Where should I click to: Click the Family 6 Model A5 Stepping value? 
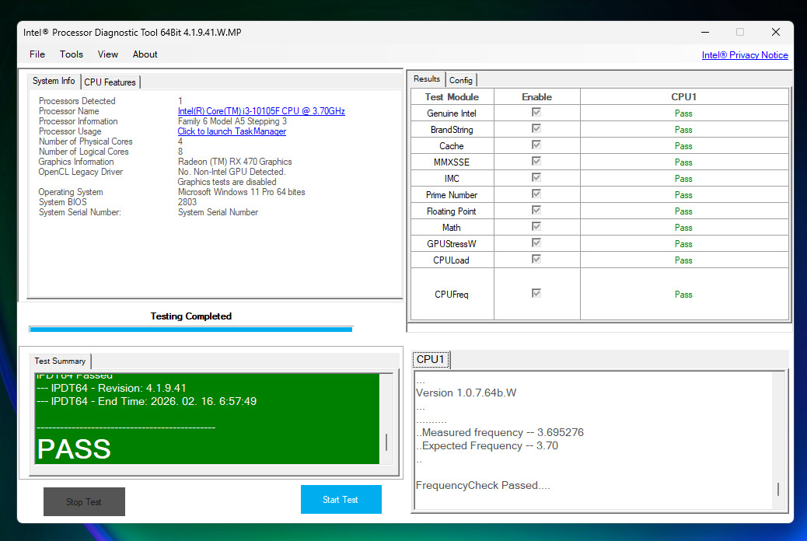click(x=232, y=121)
